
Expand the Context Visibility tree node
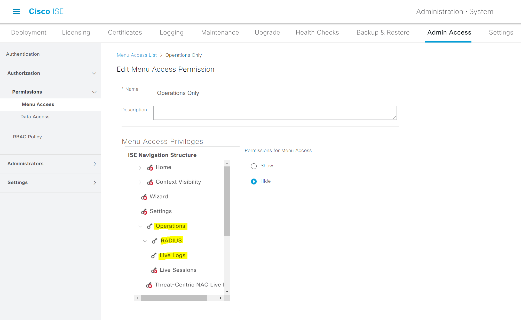[140, 182]
